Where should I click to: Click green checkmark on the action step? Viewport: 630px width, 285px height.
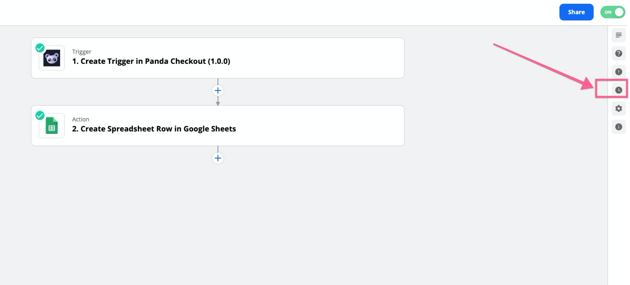point(40,116)
